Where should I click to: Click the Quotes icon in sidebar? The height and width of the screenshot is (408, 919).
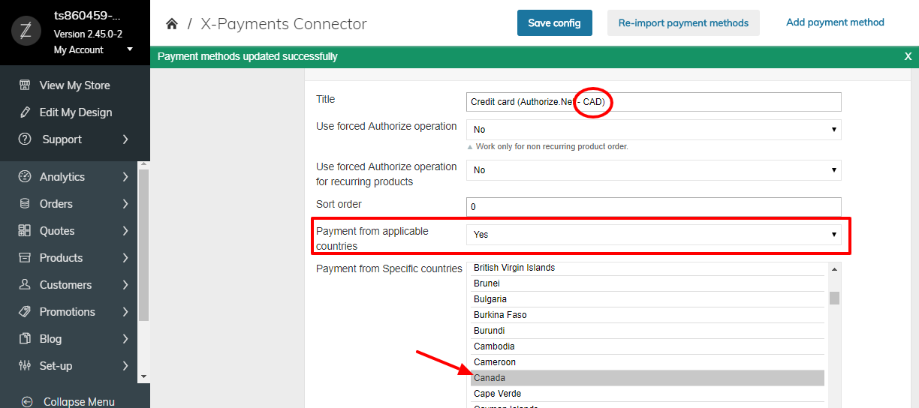pos(25,231)
